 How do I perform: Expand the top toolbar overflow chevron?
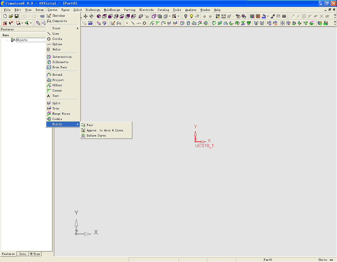(335, 15)
